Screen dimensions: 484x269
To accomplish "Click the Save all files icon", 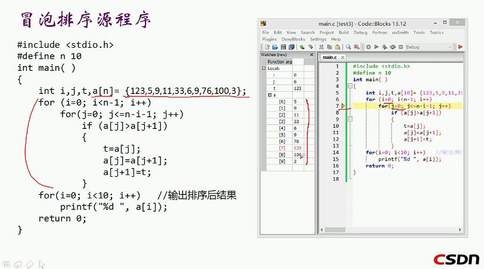I will (x=291, y=47).
